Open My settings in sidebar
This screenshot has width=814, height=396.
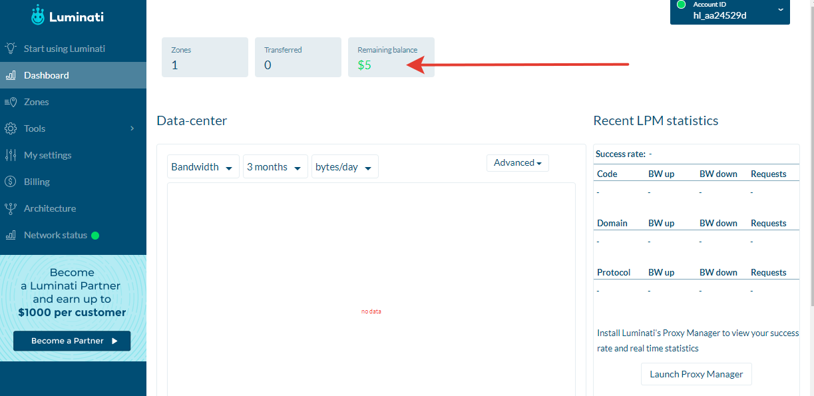(x=73, y=155)
